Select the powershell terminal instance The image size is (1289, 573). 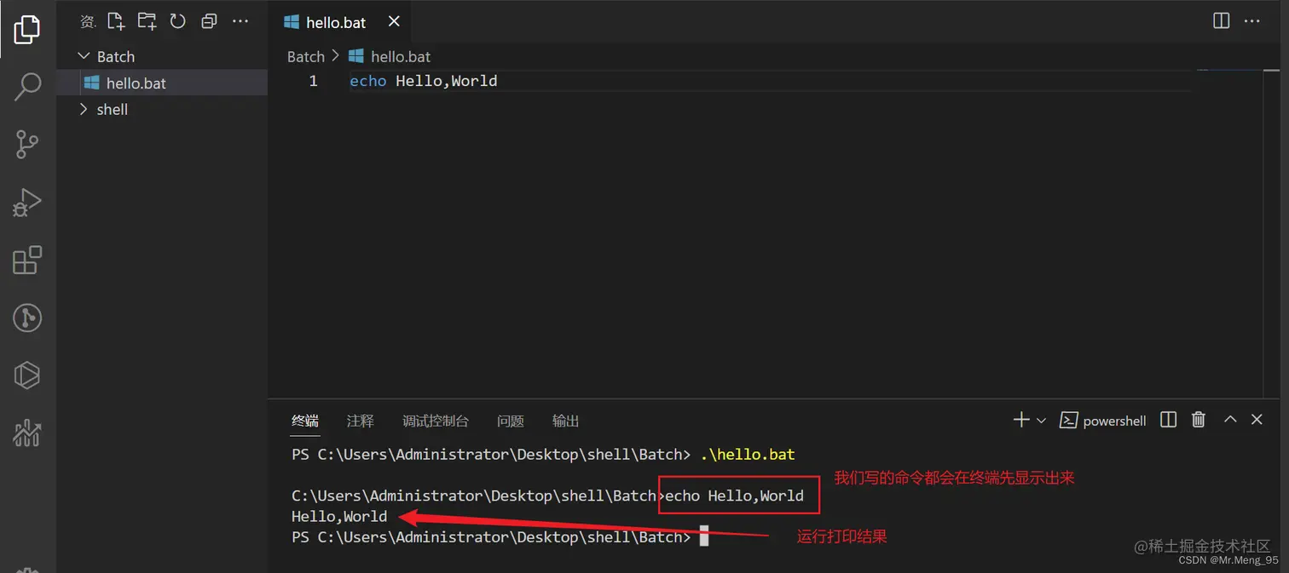(1102, 421)
